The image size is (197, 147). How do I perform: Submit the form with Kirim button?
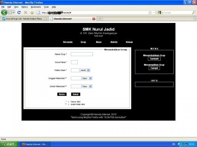(62, 94)
